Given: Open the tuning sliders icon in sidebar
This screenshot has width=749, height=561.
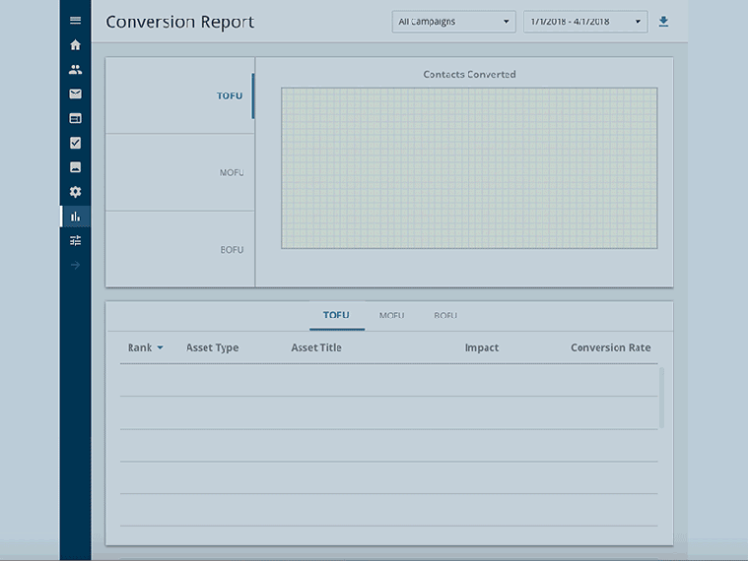Looking at the screenshot, I should 76,240.
